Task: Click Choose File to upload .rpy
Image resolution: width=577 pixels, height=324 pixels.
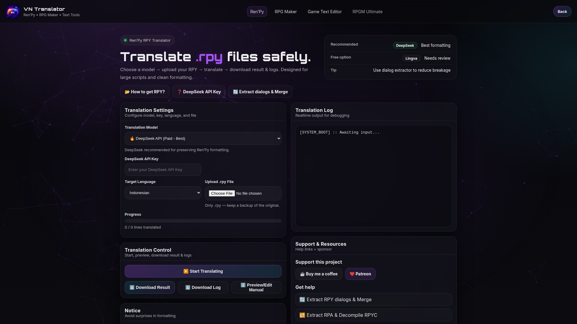Action: [x=222, y=193]
